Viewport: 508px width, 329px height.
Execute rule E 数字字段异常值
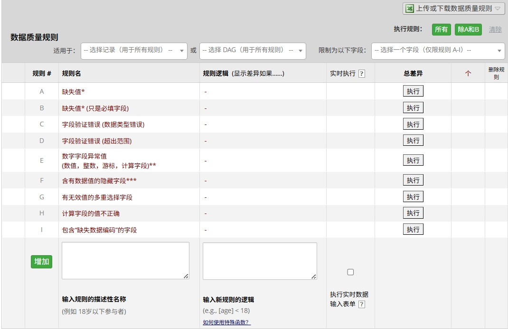413,160
